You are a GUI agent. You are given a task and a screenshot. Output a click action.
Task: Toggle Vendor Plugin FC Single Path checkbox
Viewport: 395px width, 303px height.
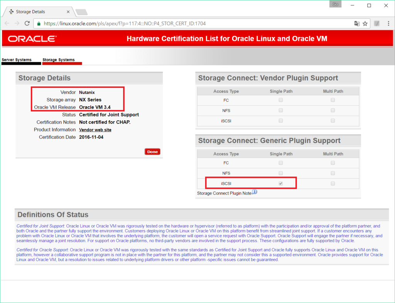tap(281, 100)
